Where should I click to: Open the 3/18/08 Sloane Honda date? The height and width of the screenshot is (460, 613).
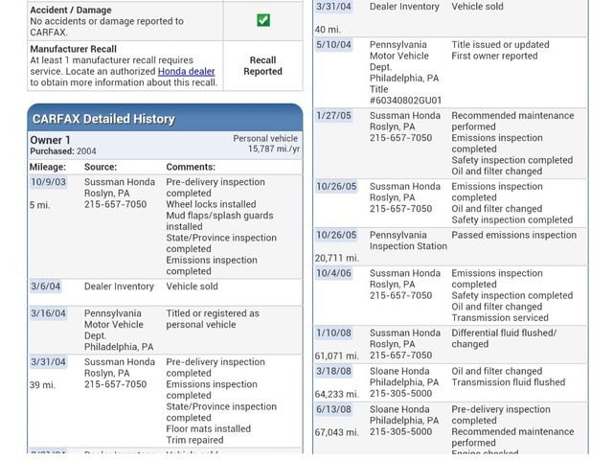[333, 371]
